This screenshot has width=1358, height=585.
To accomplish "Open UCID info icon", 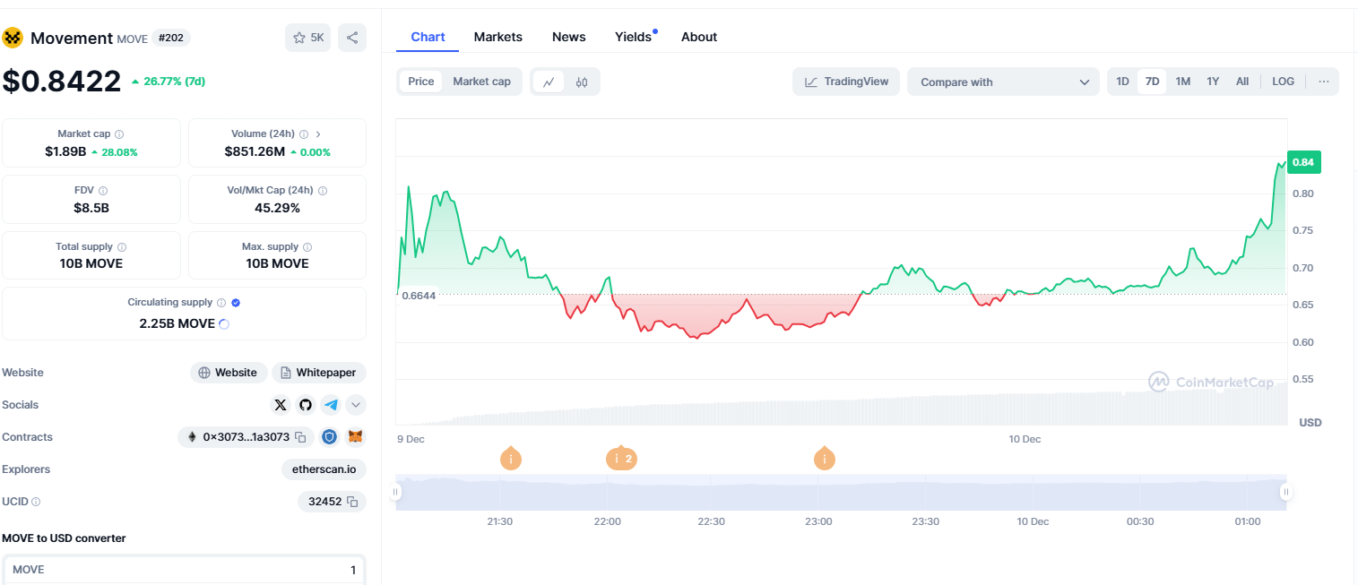I will click(36, 502).
